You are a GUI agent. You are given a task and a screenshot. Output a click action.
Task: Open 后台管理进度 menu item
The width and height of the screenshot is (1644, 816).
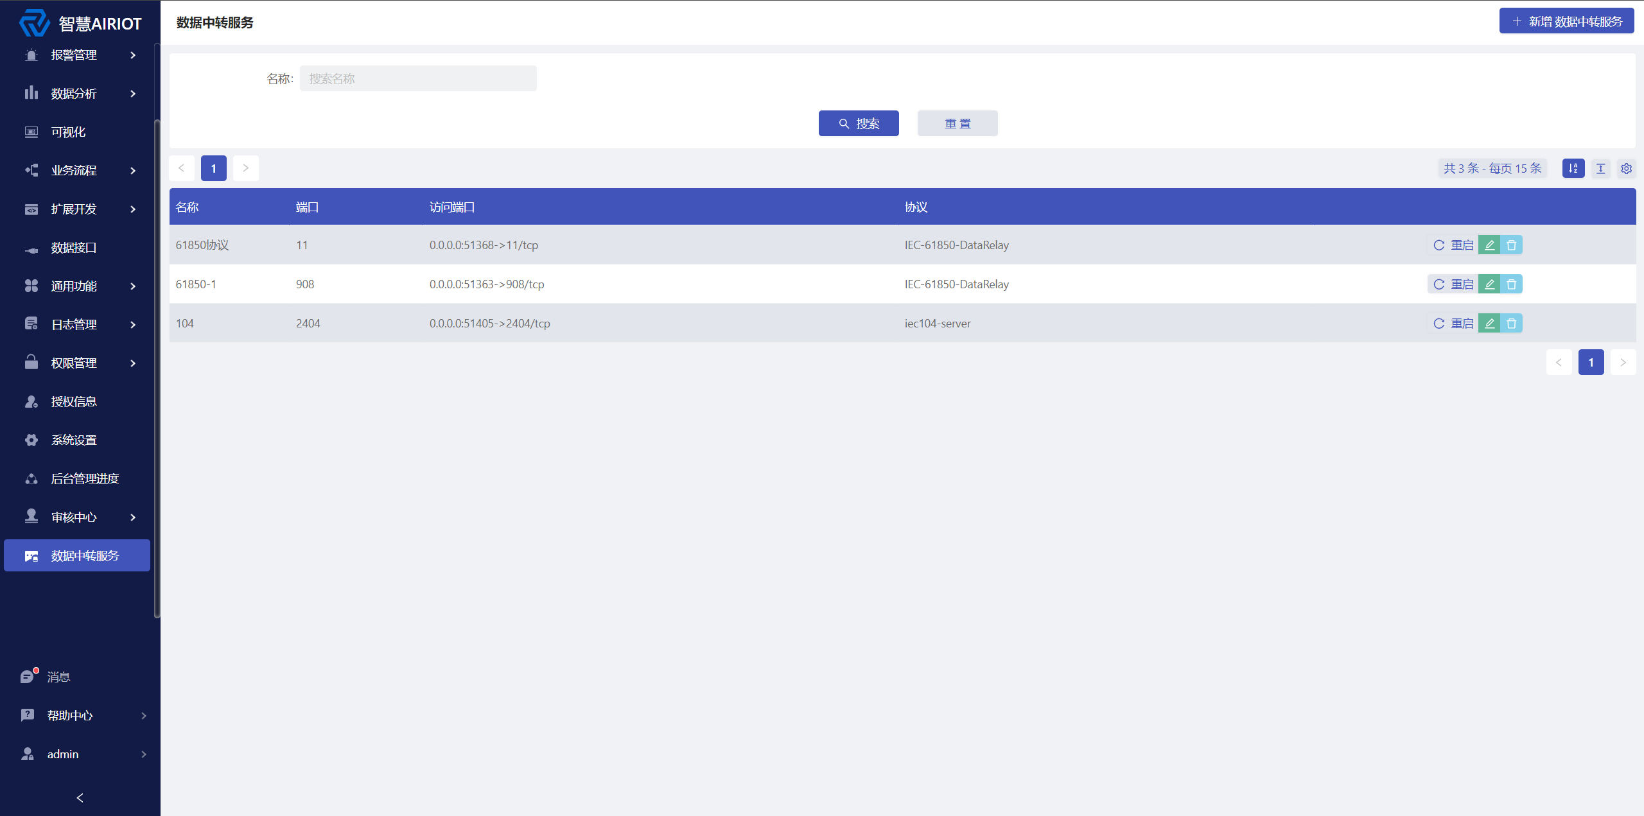(x=77, y=479)
